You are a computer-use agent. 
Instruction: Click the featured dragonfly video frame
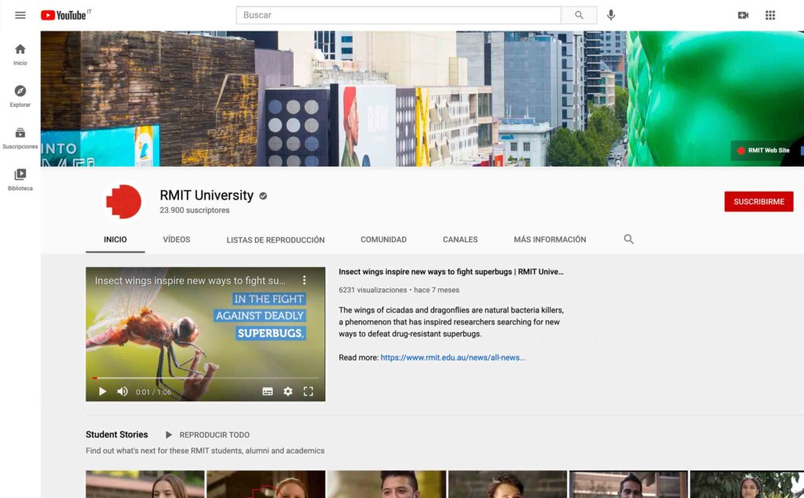(205, 334)
